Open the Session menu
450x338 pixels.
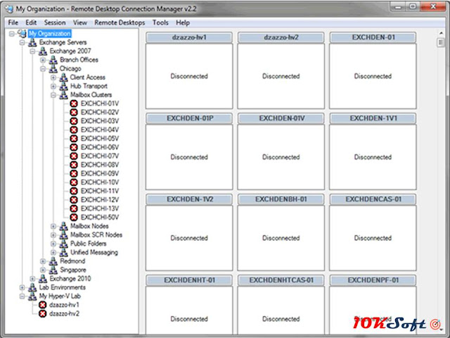point(55,23)
